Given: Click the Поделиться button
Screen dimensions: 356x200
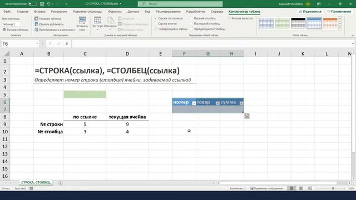Looking at the screenshot, I should (310, 11).
